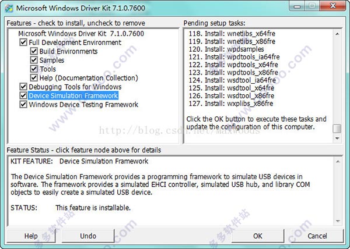The width and height of the screenshot is (350, 249).
Task: Uncheck Device Simulation Framework checkbox
Action: pos(23,95)
